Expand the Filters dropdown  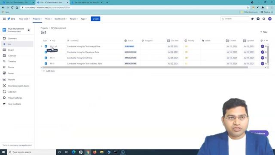[48, 19]
